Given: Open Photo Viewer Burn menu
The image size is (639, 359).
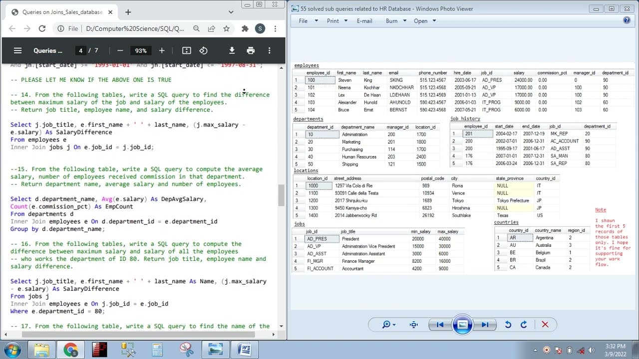Looking at the screenshot, I should pos(392,21).
